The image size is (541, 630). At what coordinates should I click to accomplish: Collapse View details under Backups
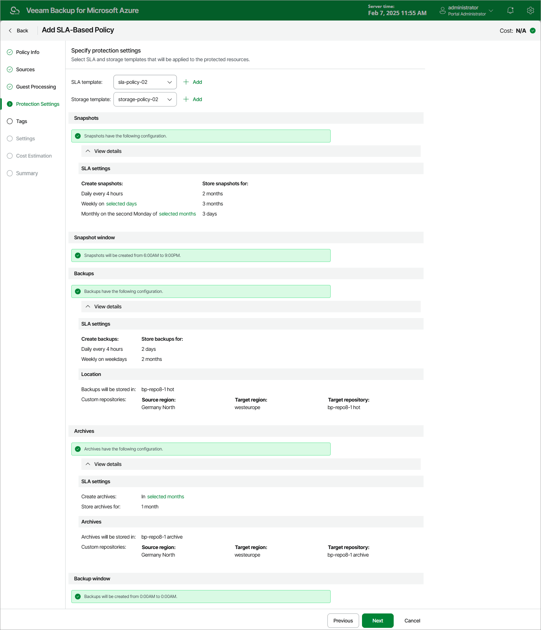coord(251,307)
